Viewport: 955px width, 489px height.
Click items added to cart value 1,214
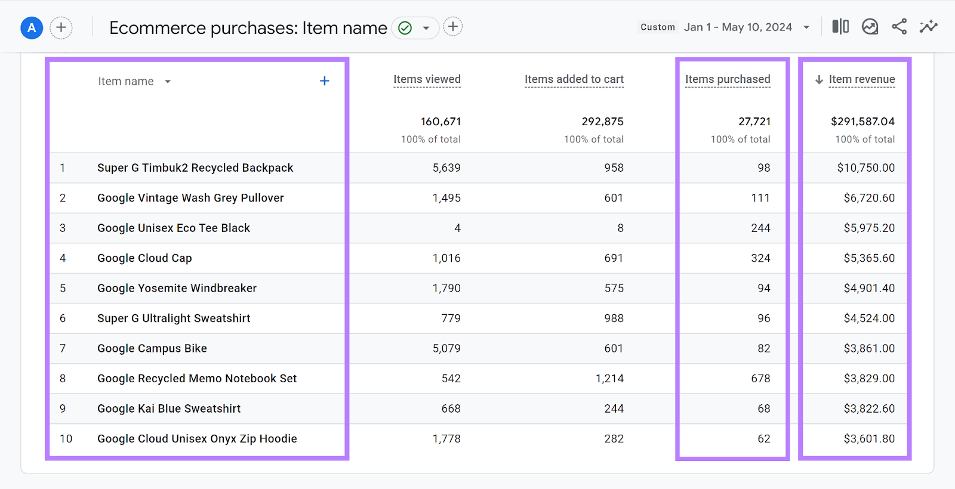[x=609, y=379]
